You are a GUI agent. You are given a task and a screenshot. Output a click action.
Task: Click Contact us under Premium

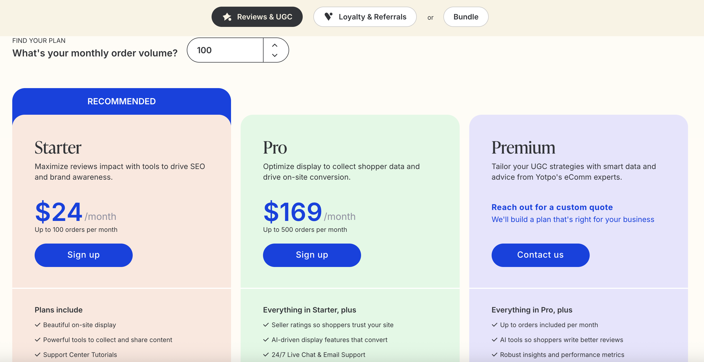[x=540, y=255]
